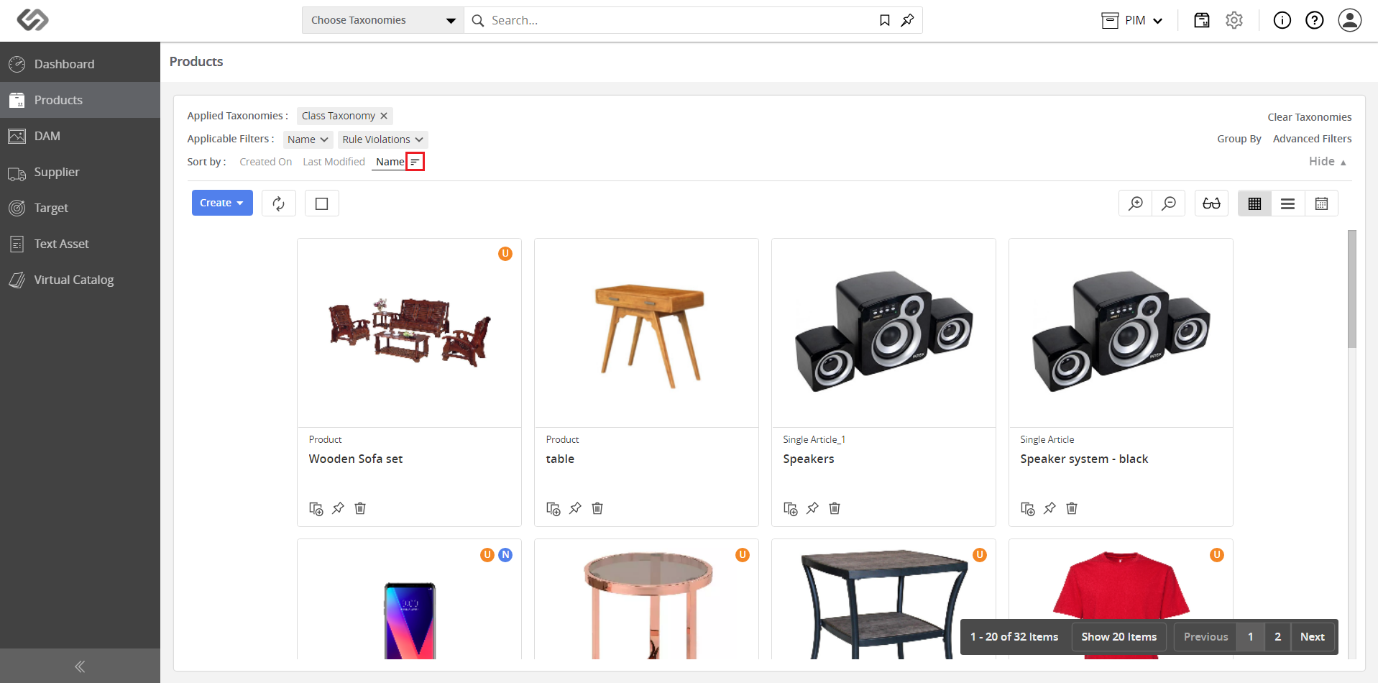
Task: Delete the Speakers article
Action: (835, 508)
